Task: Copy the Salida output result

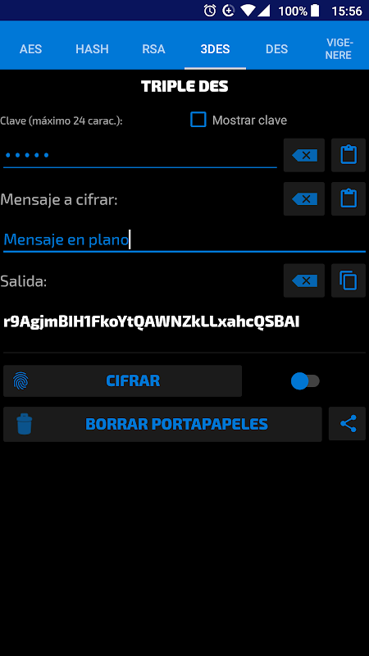Action: point(348,280)
